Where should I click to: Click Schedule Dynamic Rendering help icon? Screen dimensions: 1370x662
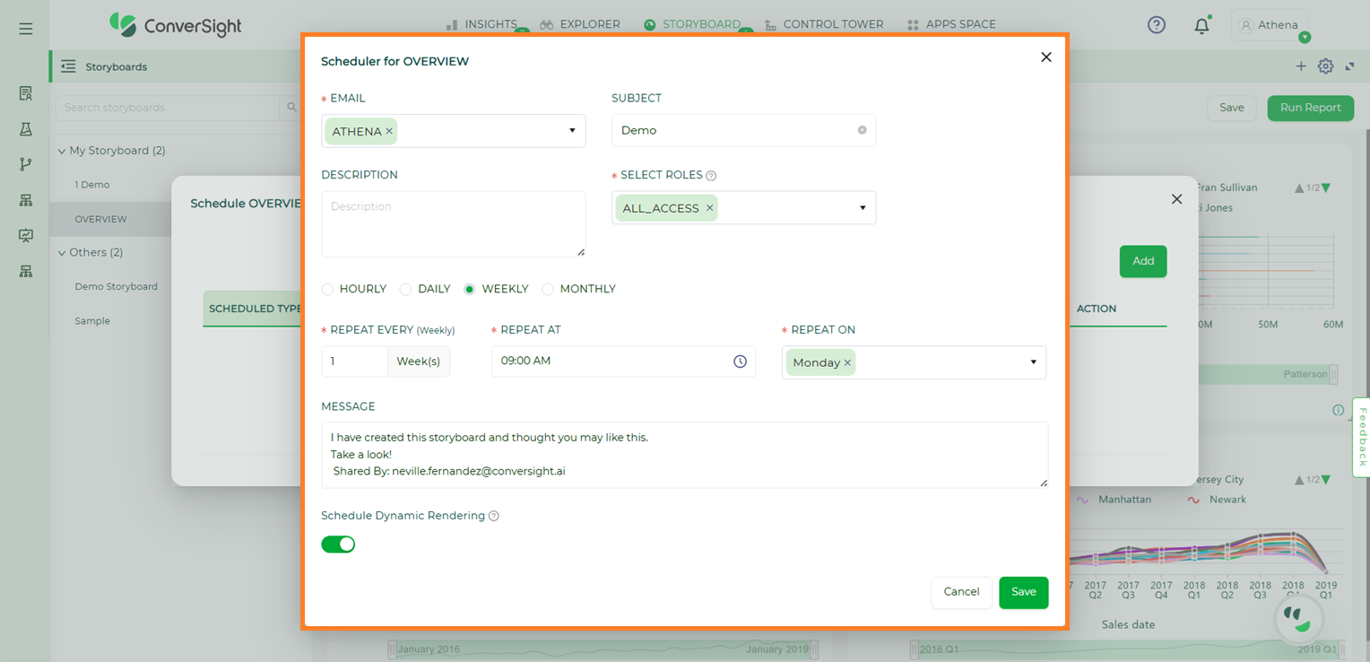(494, 517)
